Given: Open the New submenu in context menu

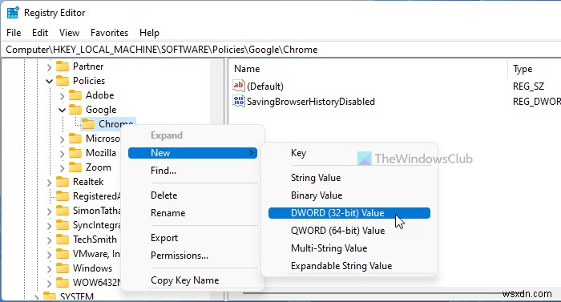Looking at the screenshot, I should coord(192,153).
